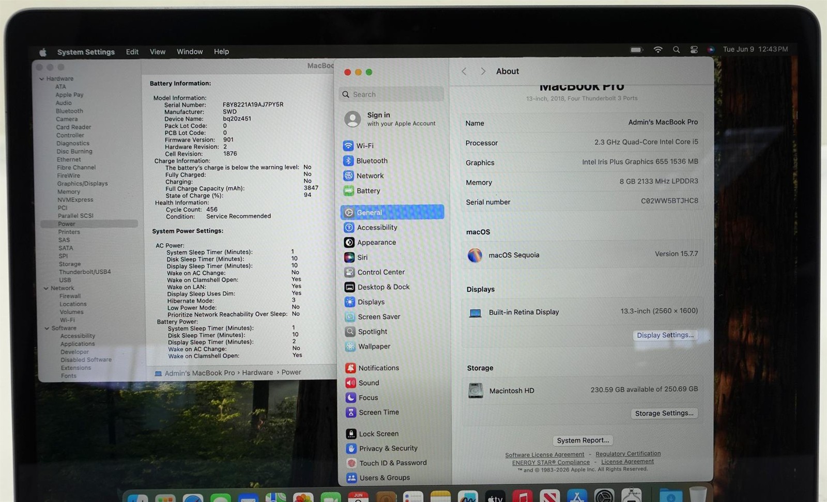
Task: Open Software License Agreement link
Action: [x=545, y=455]
